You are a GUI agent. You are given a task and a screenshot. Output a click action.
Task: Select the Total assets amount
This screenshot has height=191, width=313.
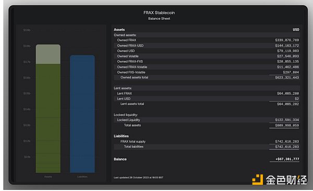coord(287,125)
